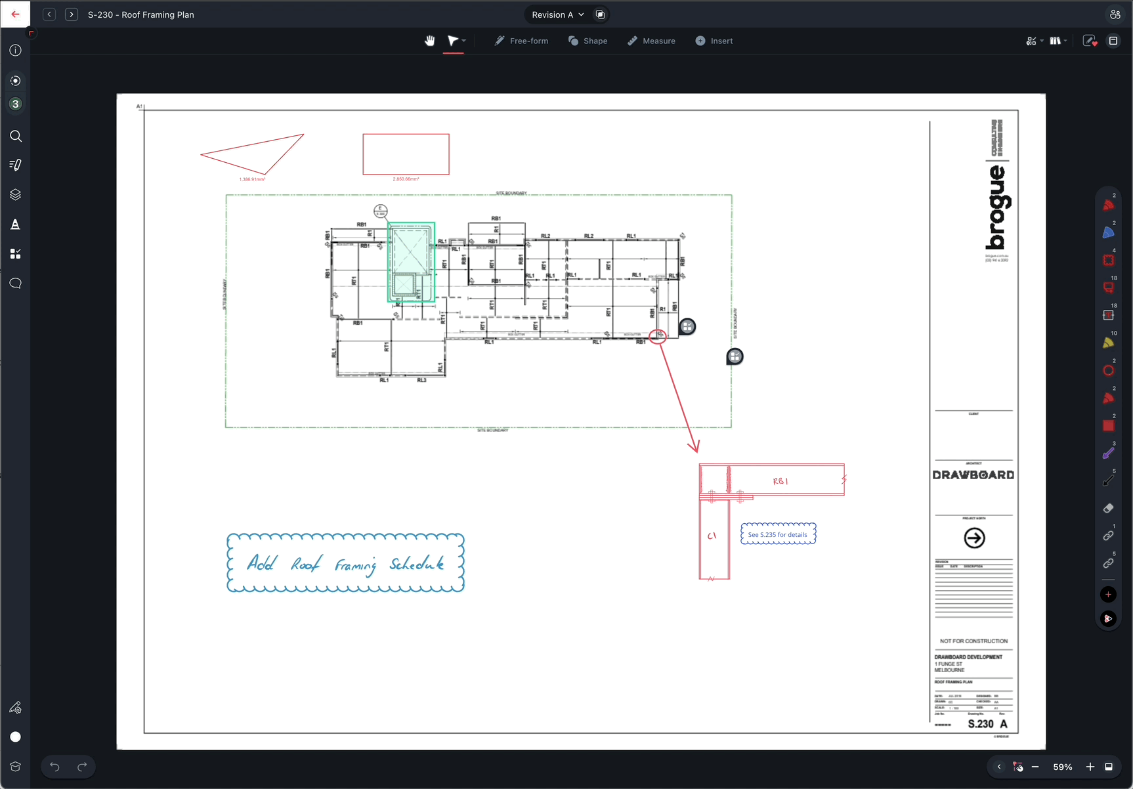Click the markup filter checklist icon
This screenshot has height=789, width=1133.
click(x=1031, y=41)
